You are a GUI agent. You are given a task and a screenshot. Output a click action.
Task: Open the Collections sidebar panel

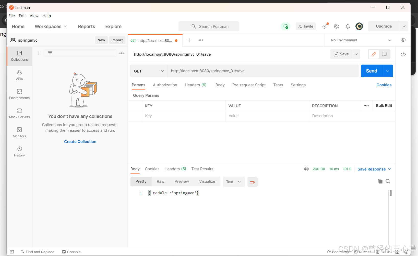click(19, 56)
